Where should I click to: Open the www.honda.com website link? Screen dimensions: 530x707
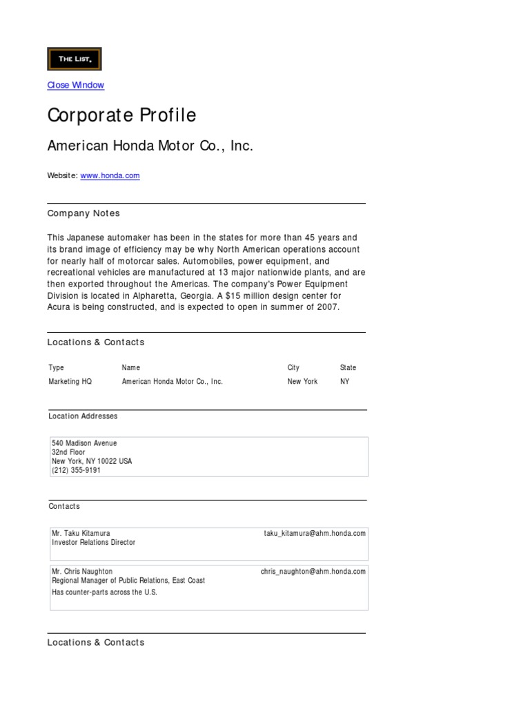110,175
